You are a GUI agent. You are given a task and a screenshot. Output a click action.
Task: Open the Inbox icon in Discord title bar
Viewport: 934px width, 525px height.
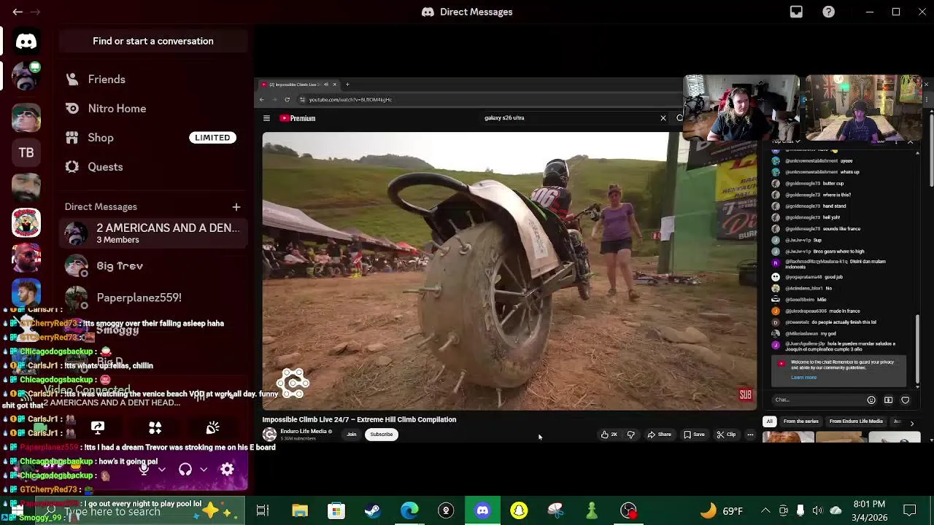[x=796, y=12]
